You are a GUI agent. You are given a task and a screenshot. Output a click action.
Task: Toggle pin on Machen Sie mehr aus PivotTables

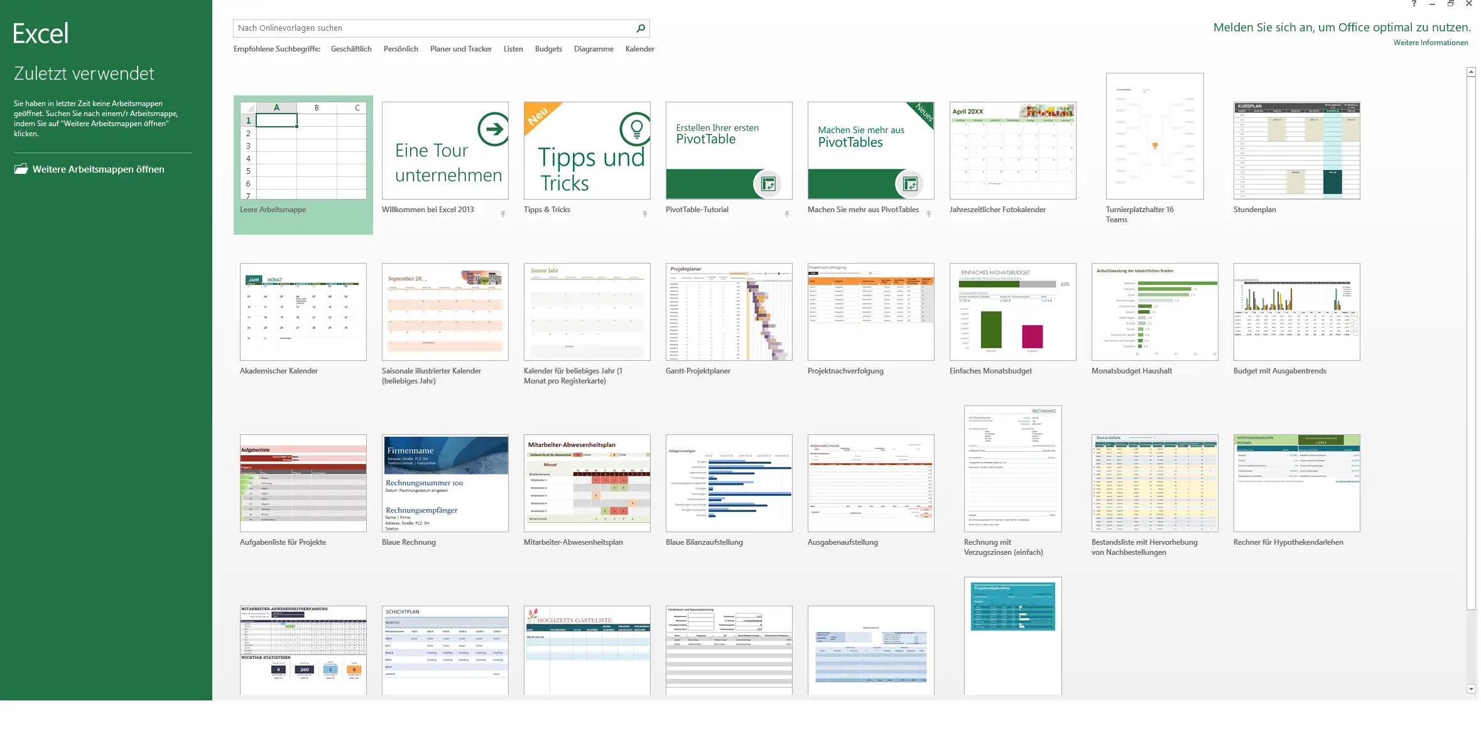[x=929, y=214]
